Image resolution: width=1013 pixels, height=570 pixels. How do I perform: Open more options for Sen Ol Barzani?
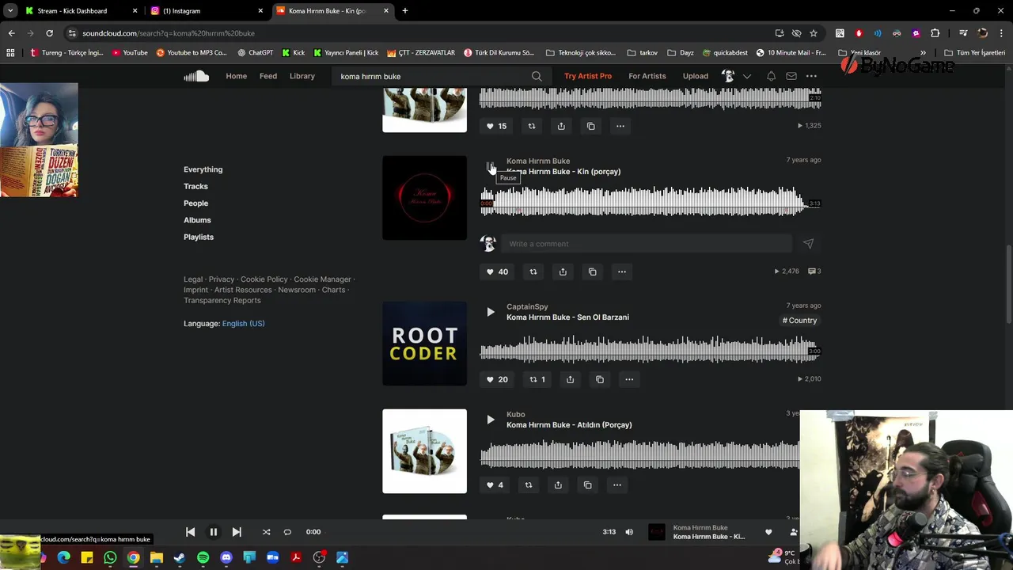(629, 379)
